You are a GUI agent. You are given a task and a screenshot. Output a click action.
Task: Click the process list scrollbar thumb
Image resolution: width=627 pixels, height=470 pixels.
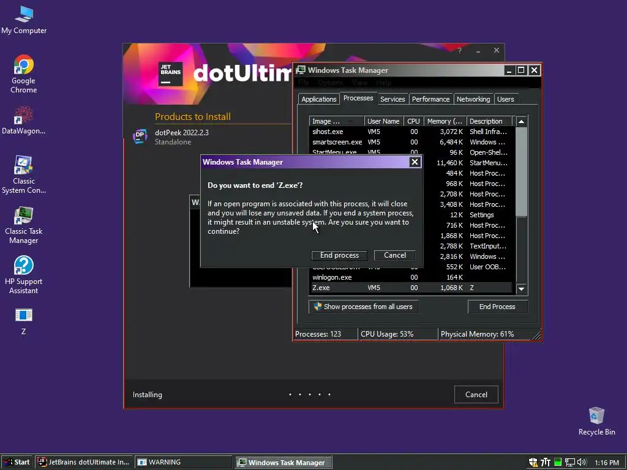[522, 172]
